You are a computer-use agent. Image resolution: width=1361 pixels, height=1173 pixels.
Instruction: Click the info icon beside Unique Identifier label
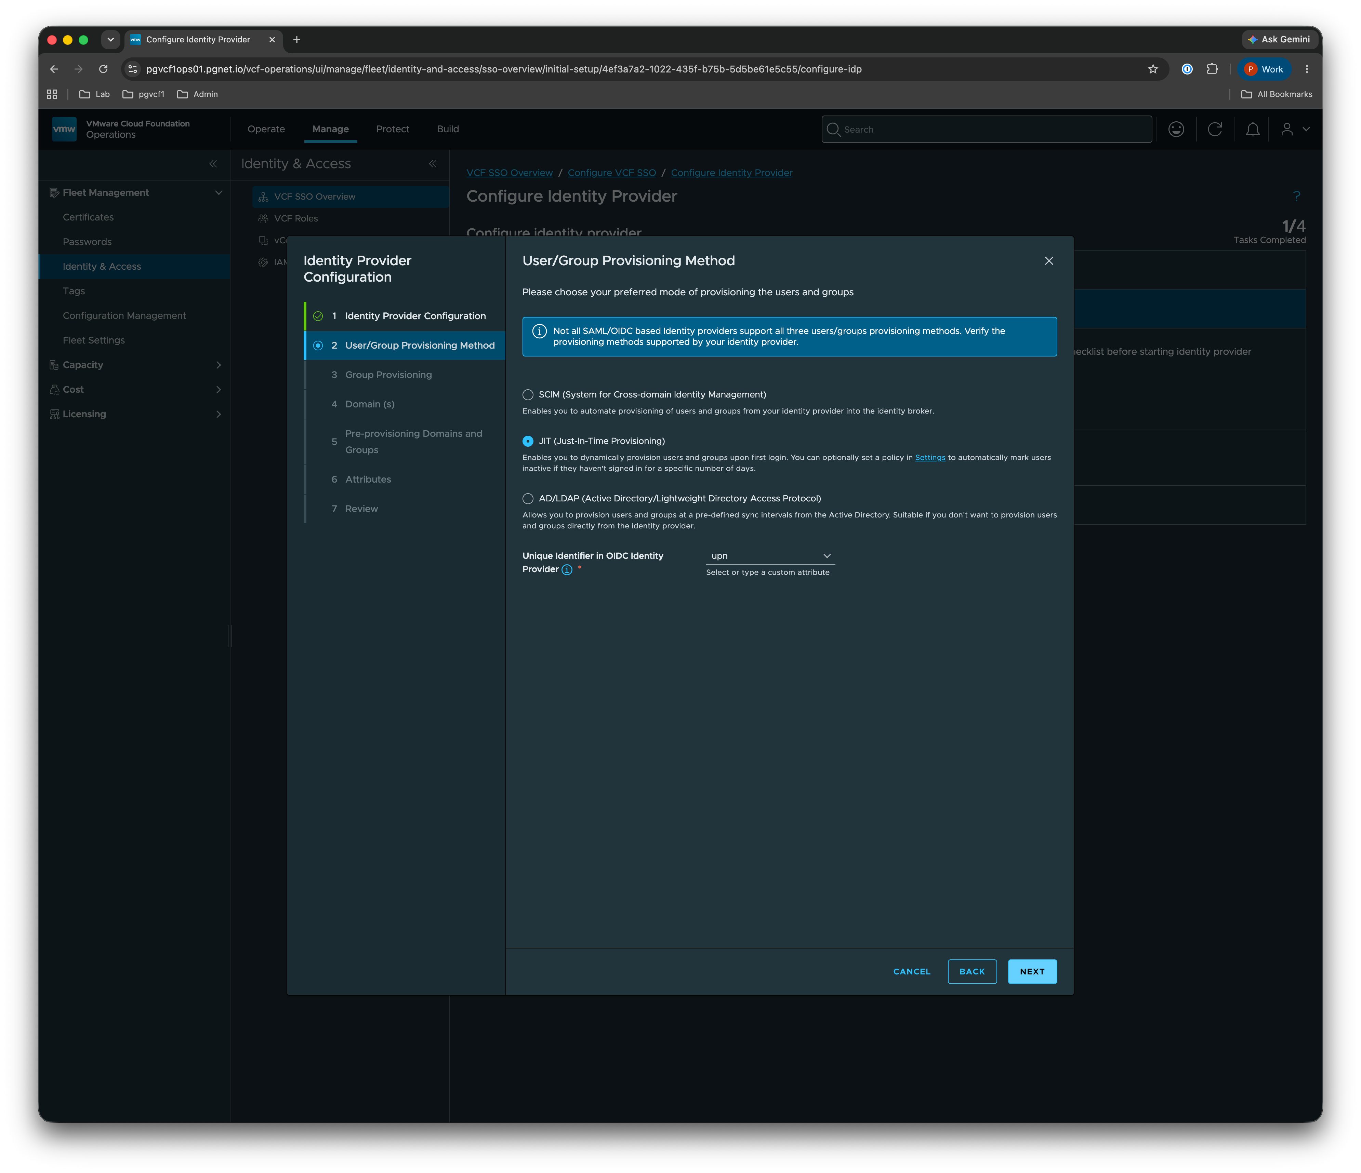[567, 570]
